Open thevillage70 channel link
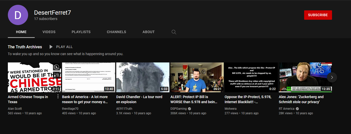 [x=70, y=109]
